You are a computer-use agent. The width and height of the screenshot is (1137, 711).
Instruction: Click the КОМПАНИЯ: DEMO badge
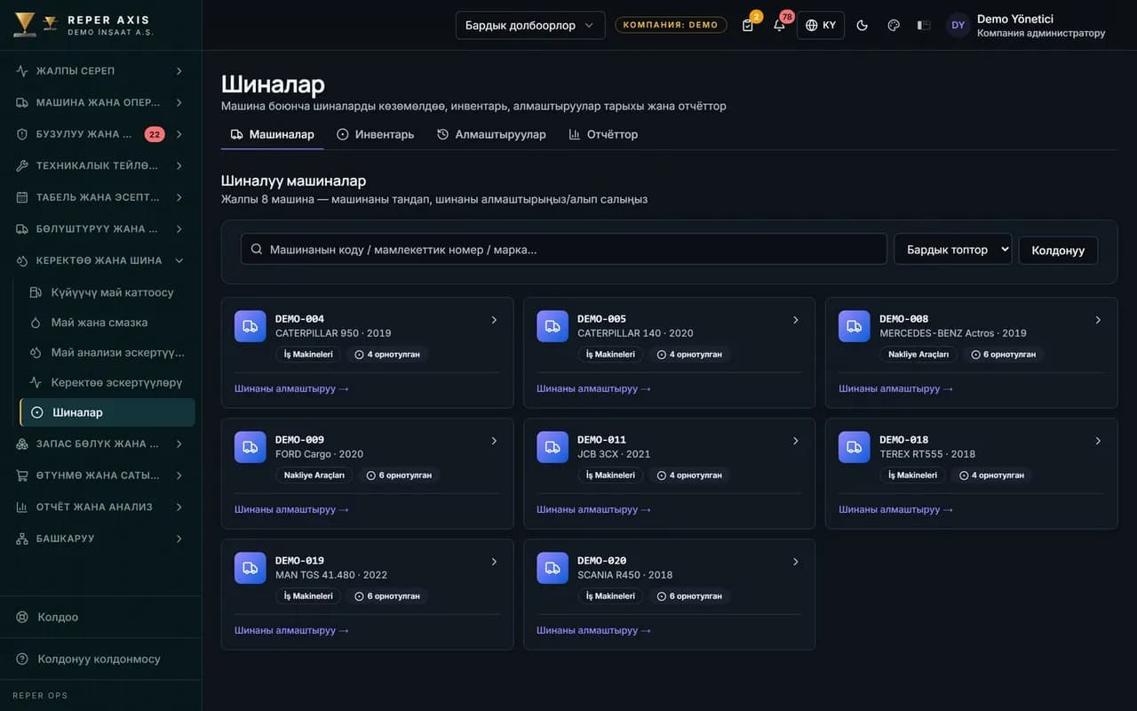[x=671, y=25]
